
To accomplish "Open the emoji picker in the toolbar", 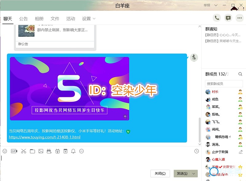I will [x=5, y=151].
